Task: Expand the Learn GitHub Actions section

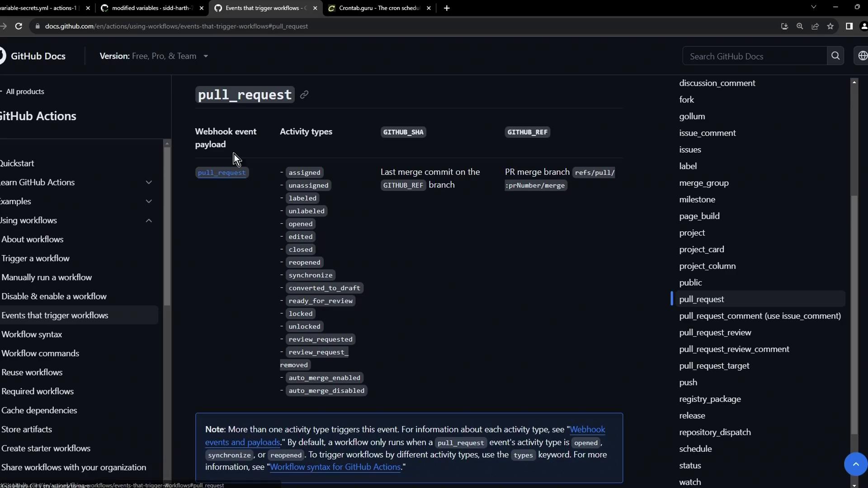Action: [x=149, y=183]
